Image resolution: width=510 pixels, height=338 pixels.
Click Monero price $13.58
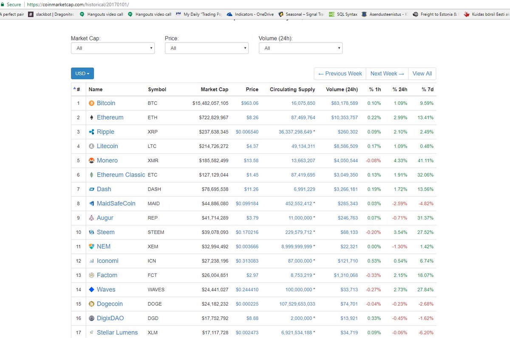[251, 161]
